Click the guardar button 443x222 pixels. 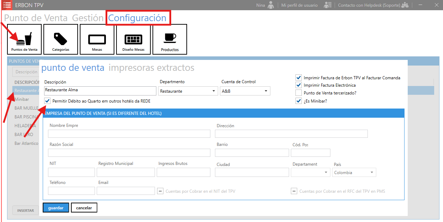click(x=56, y=208)
